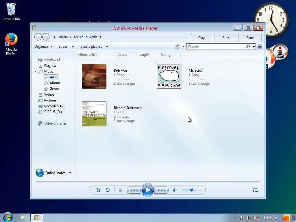Click the search magnifier icon
Image resolution: width=296 pixels, height=222 pixels.
point(248,47)
